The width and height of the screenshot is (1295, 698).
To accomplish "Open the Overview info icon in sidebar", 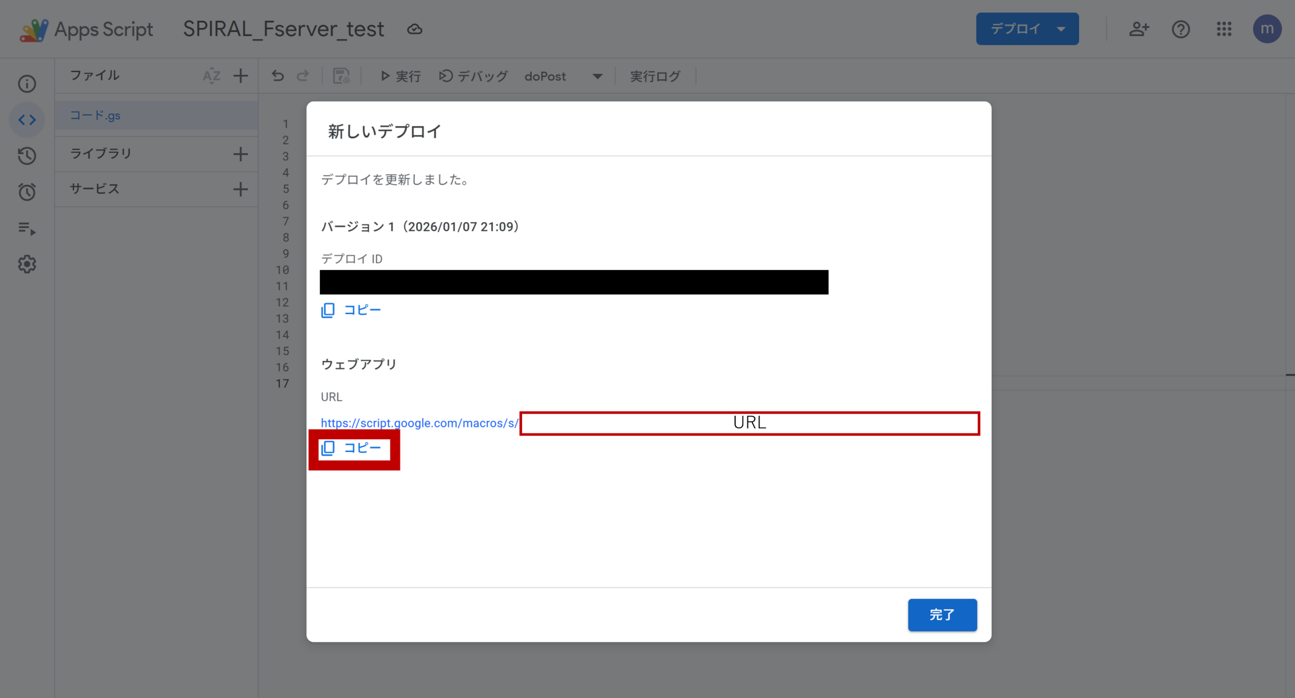I will click(x=27, y=83).
